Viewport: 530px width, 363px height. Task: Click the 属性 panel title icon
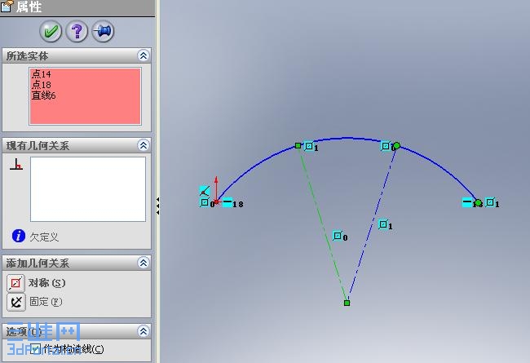[7, 7]
